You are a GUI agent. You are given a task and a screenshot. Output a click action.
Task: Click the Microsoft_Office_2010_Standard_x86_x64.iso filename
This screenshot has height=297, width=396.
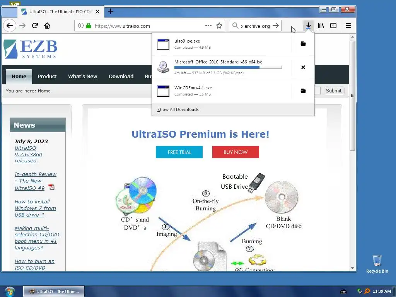pos(218,62)
